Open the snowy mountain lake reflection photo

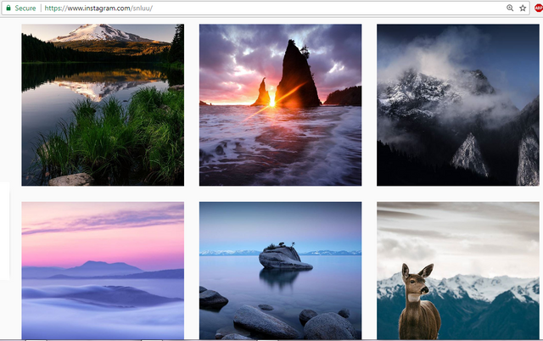103,105
